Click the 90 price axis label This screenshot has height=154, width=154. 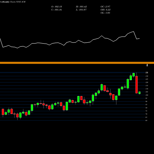(146, 101)
